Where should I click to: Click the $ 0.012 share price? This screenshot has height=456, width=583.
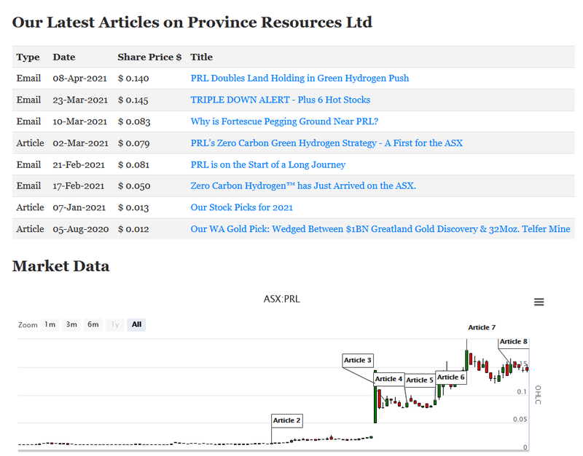133,229
